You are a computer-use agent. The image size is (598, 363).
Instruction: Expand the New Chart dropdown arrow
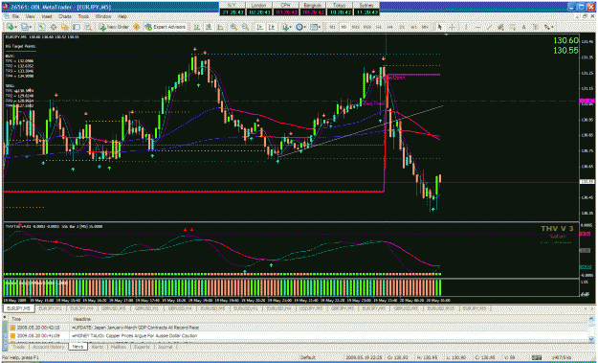15,27
